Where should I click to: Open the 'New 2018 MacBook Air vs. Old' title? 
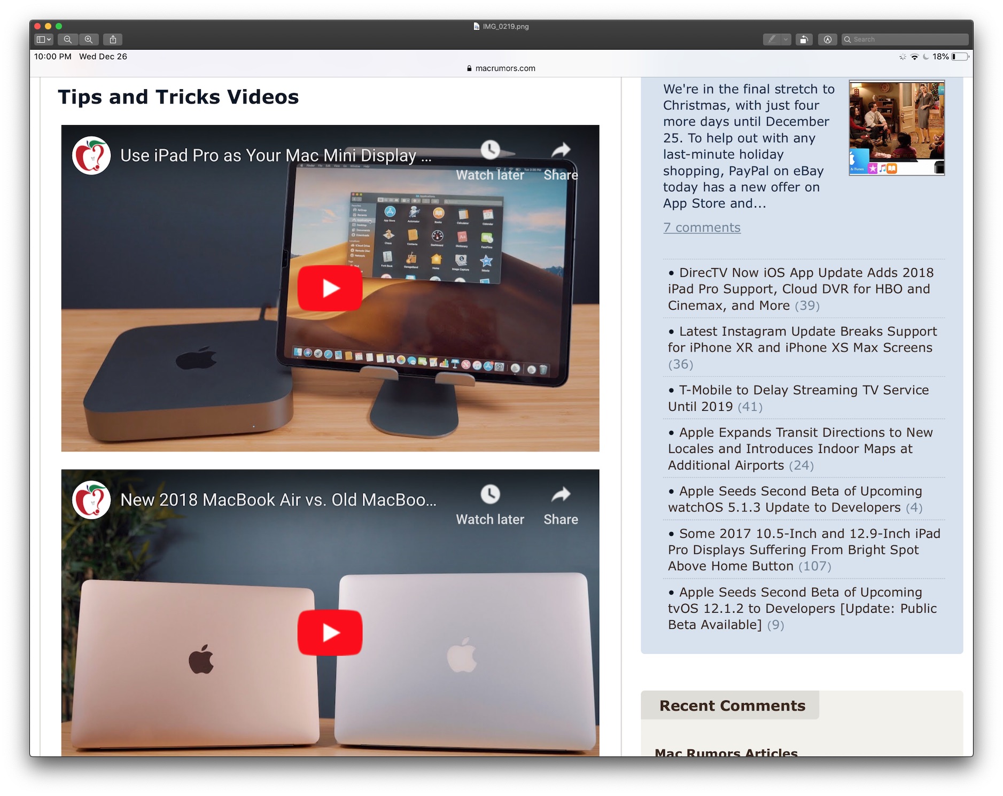[x=278, y=500]
